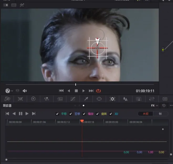Open the dropdown arrow next to fx icon
Viewport: 173px width, 164px height.
point(12,91)
